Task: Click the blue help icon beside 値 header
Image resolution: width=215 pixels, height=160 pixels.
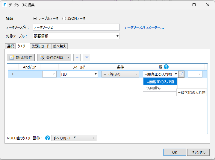Action: coord(166,67)
